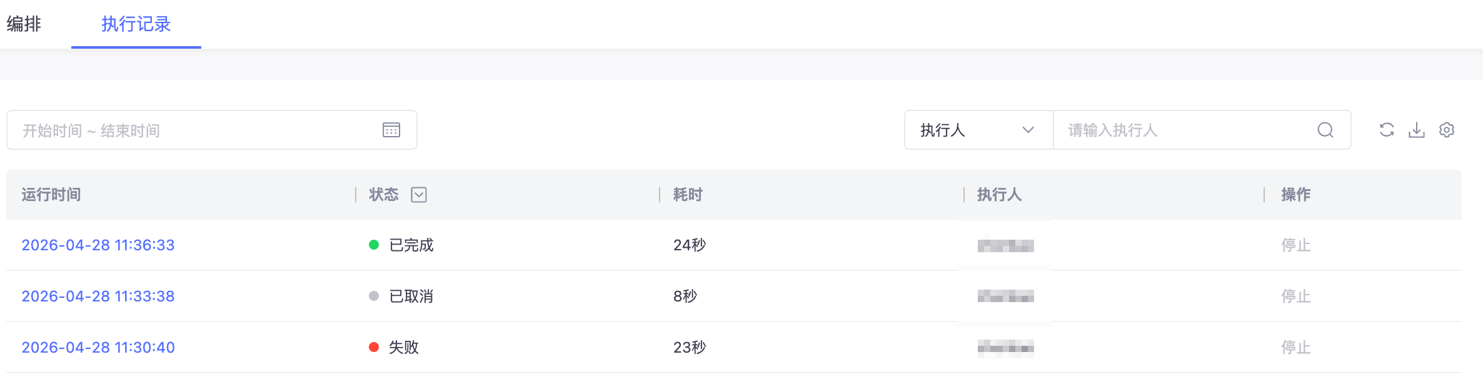The height and width of the screenshot is (377, 1483).
Task: Open run record 2026-04-28 11:30:40
Action: point(98,347)
